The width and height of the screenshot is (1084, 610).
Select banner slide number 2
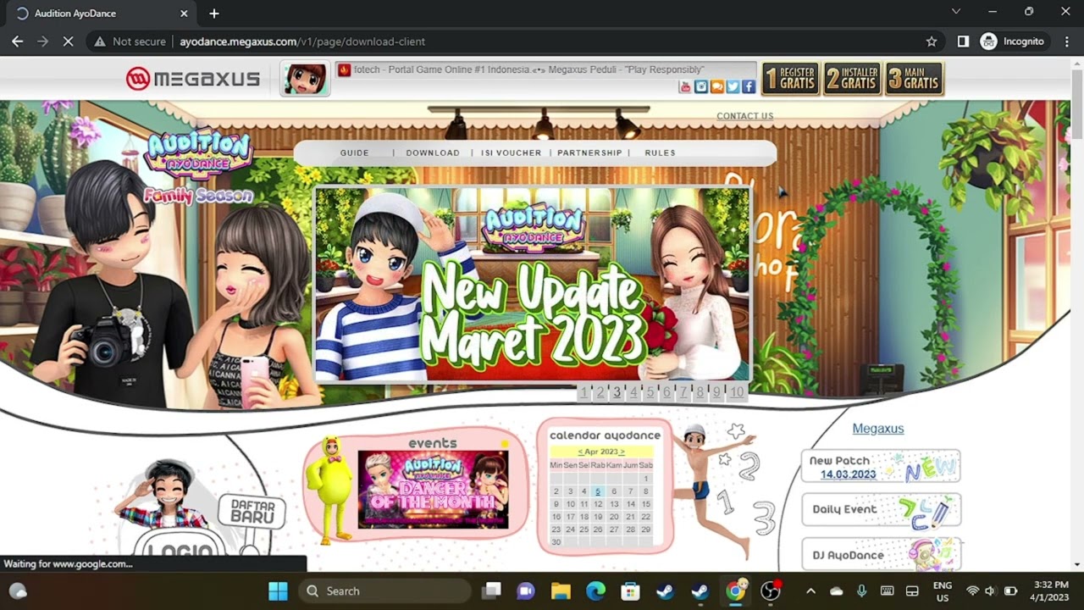pos(600,392)
